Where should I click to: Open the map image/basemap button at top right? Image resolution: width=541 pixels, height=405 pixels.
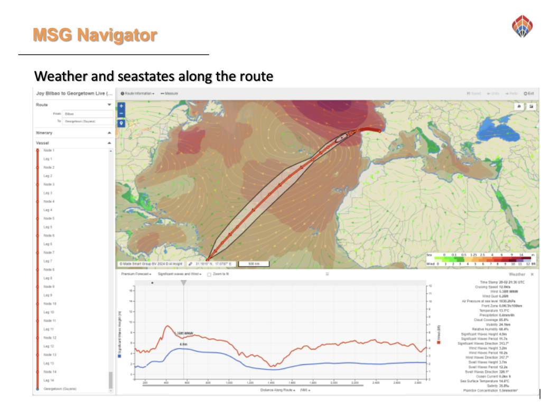click(x=531, y=106)
